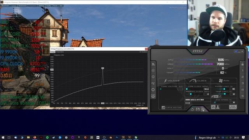Close the Voltage/Frequency curve editor window

(146, 49)
